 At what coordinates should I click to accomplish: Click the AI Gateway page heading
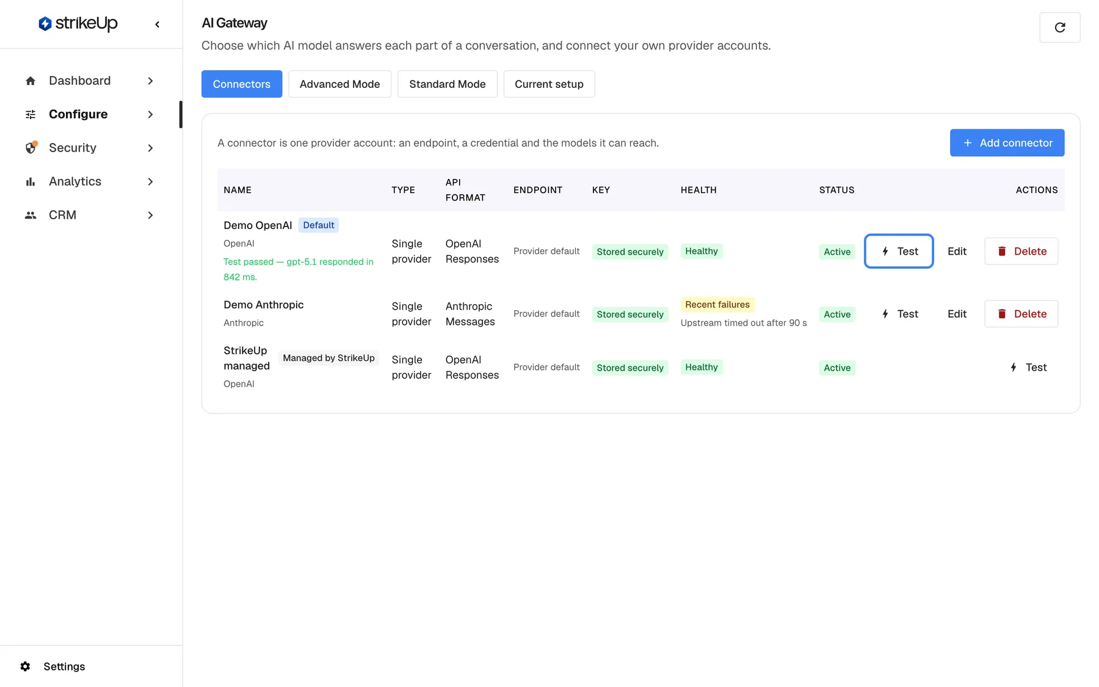pyautogui.click(x=234, y=23)
